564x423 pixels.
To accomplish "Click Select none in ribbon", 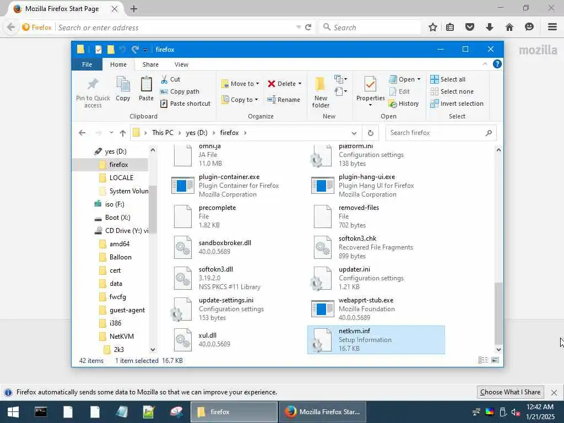I will (x=452, y=91).
